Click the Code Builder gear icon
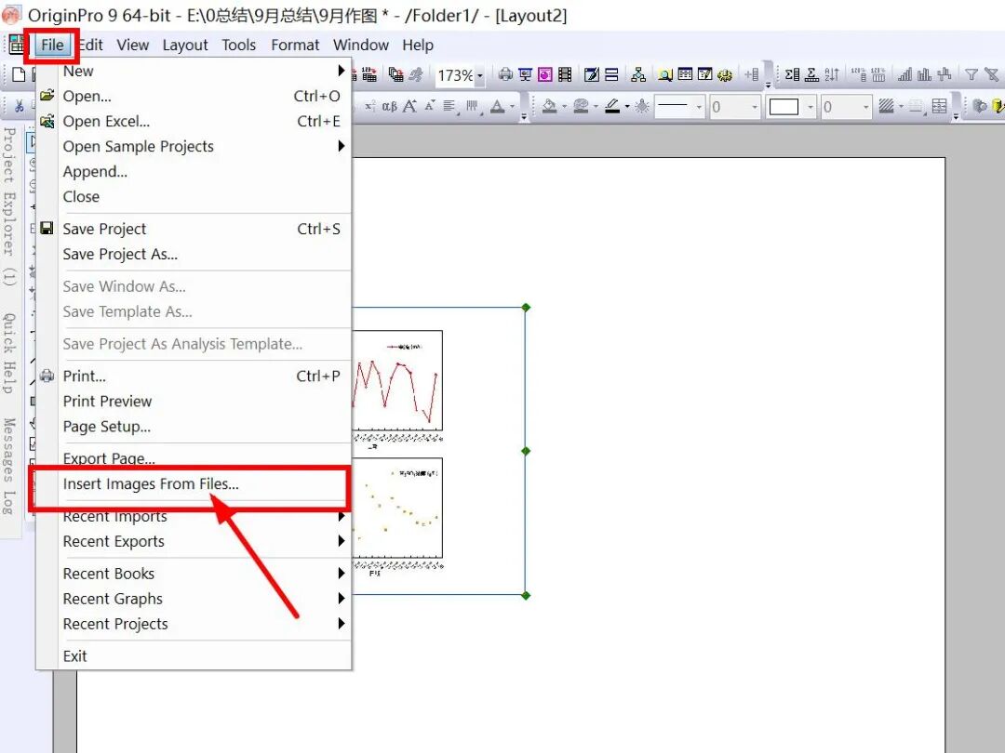This screenshot has width=1005, height=753. click(725, 75)
